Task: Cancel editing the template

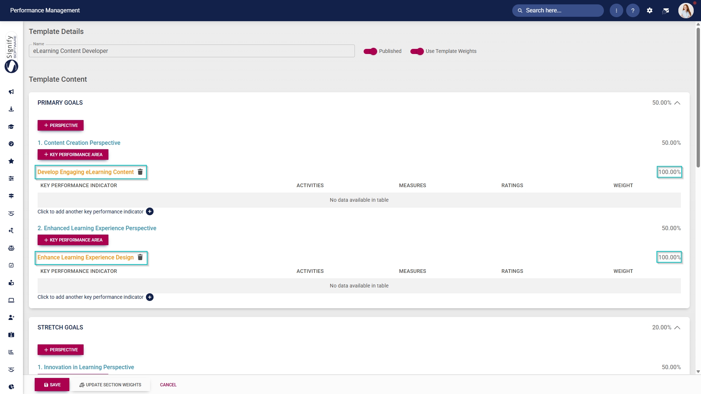Action: [168, 385]
